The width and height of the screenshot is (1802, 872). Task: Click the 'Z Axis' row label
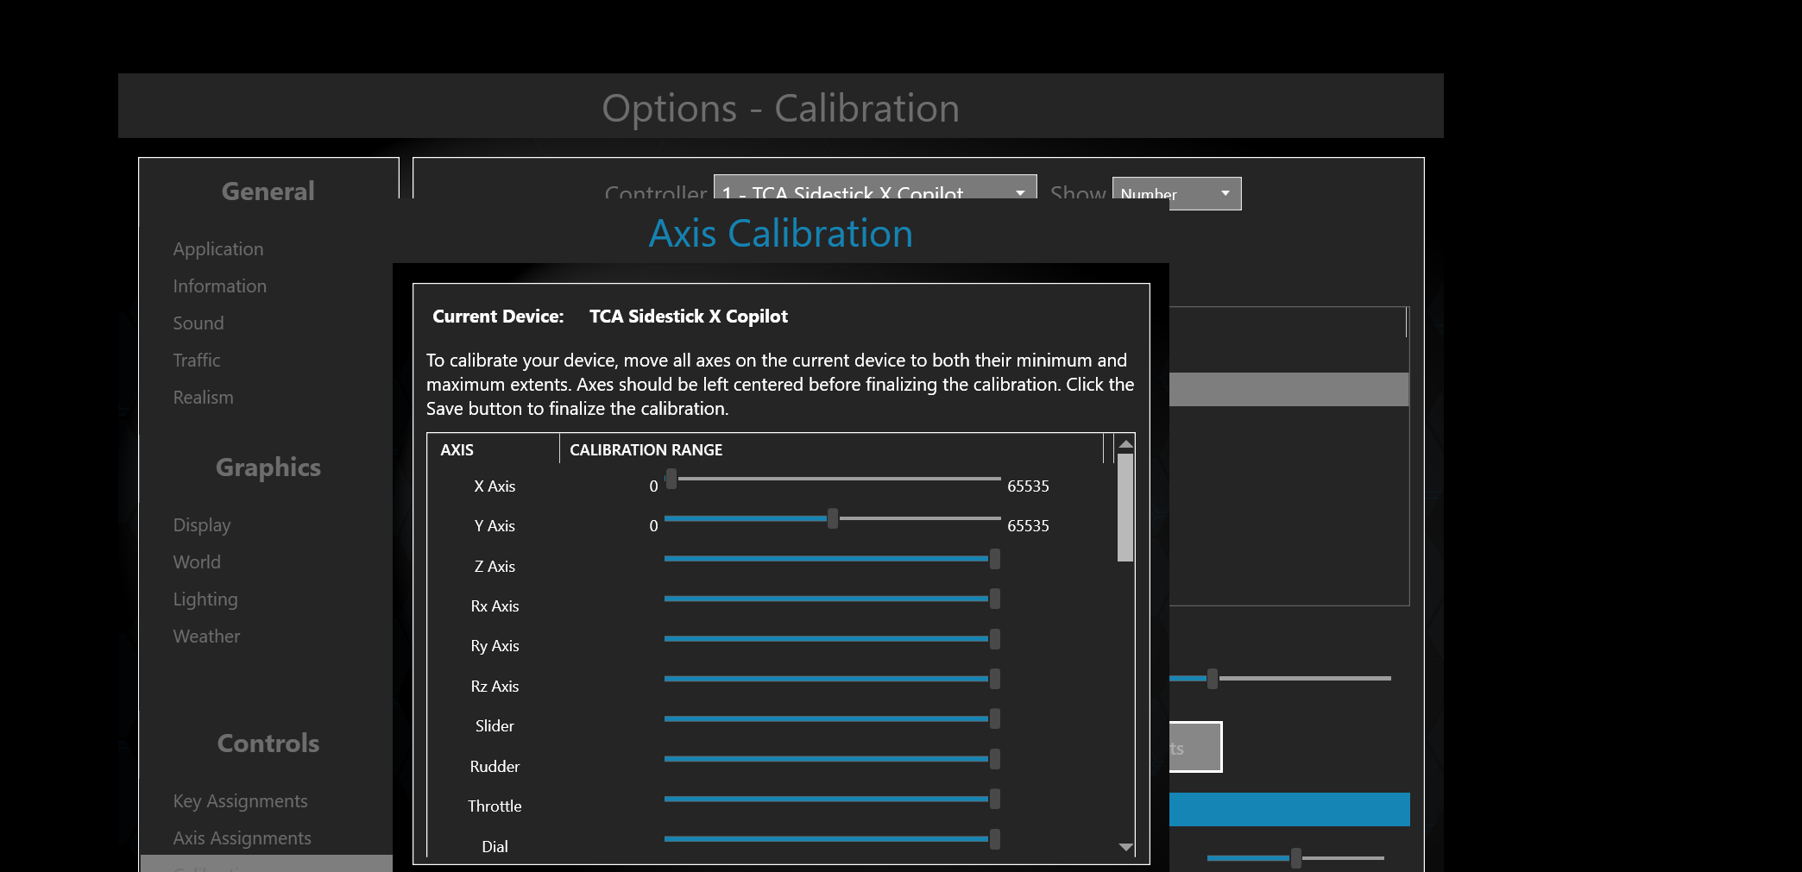[x=495, y=567]
